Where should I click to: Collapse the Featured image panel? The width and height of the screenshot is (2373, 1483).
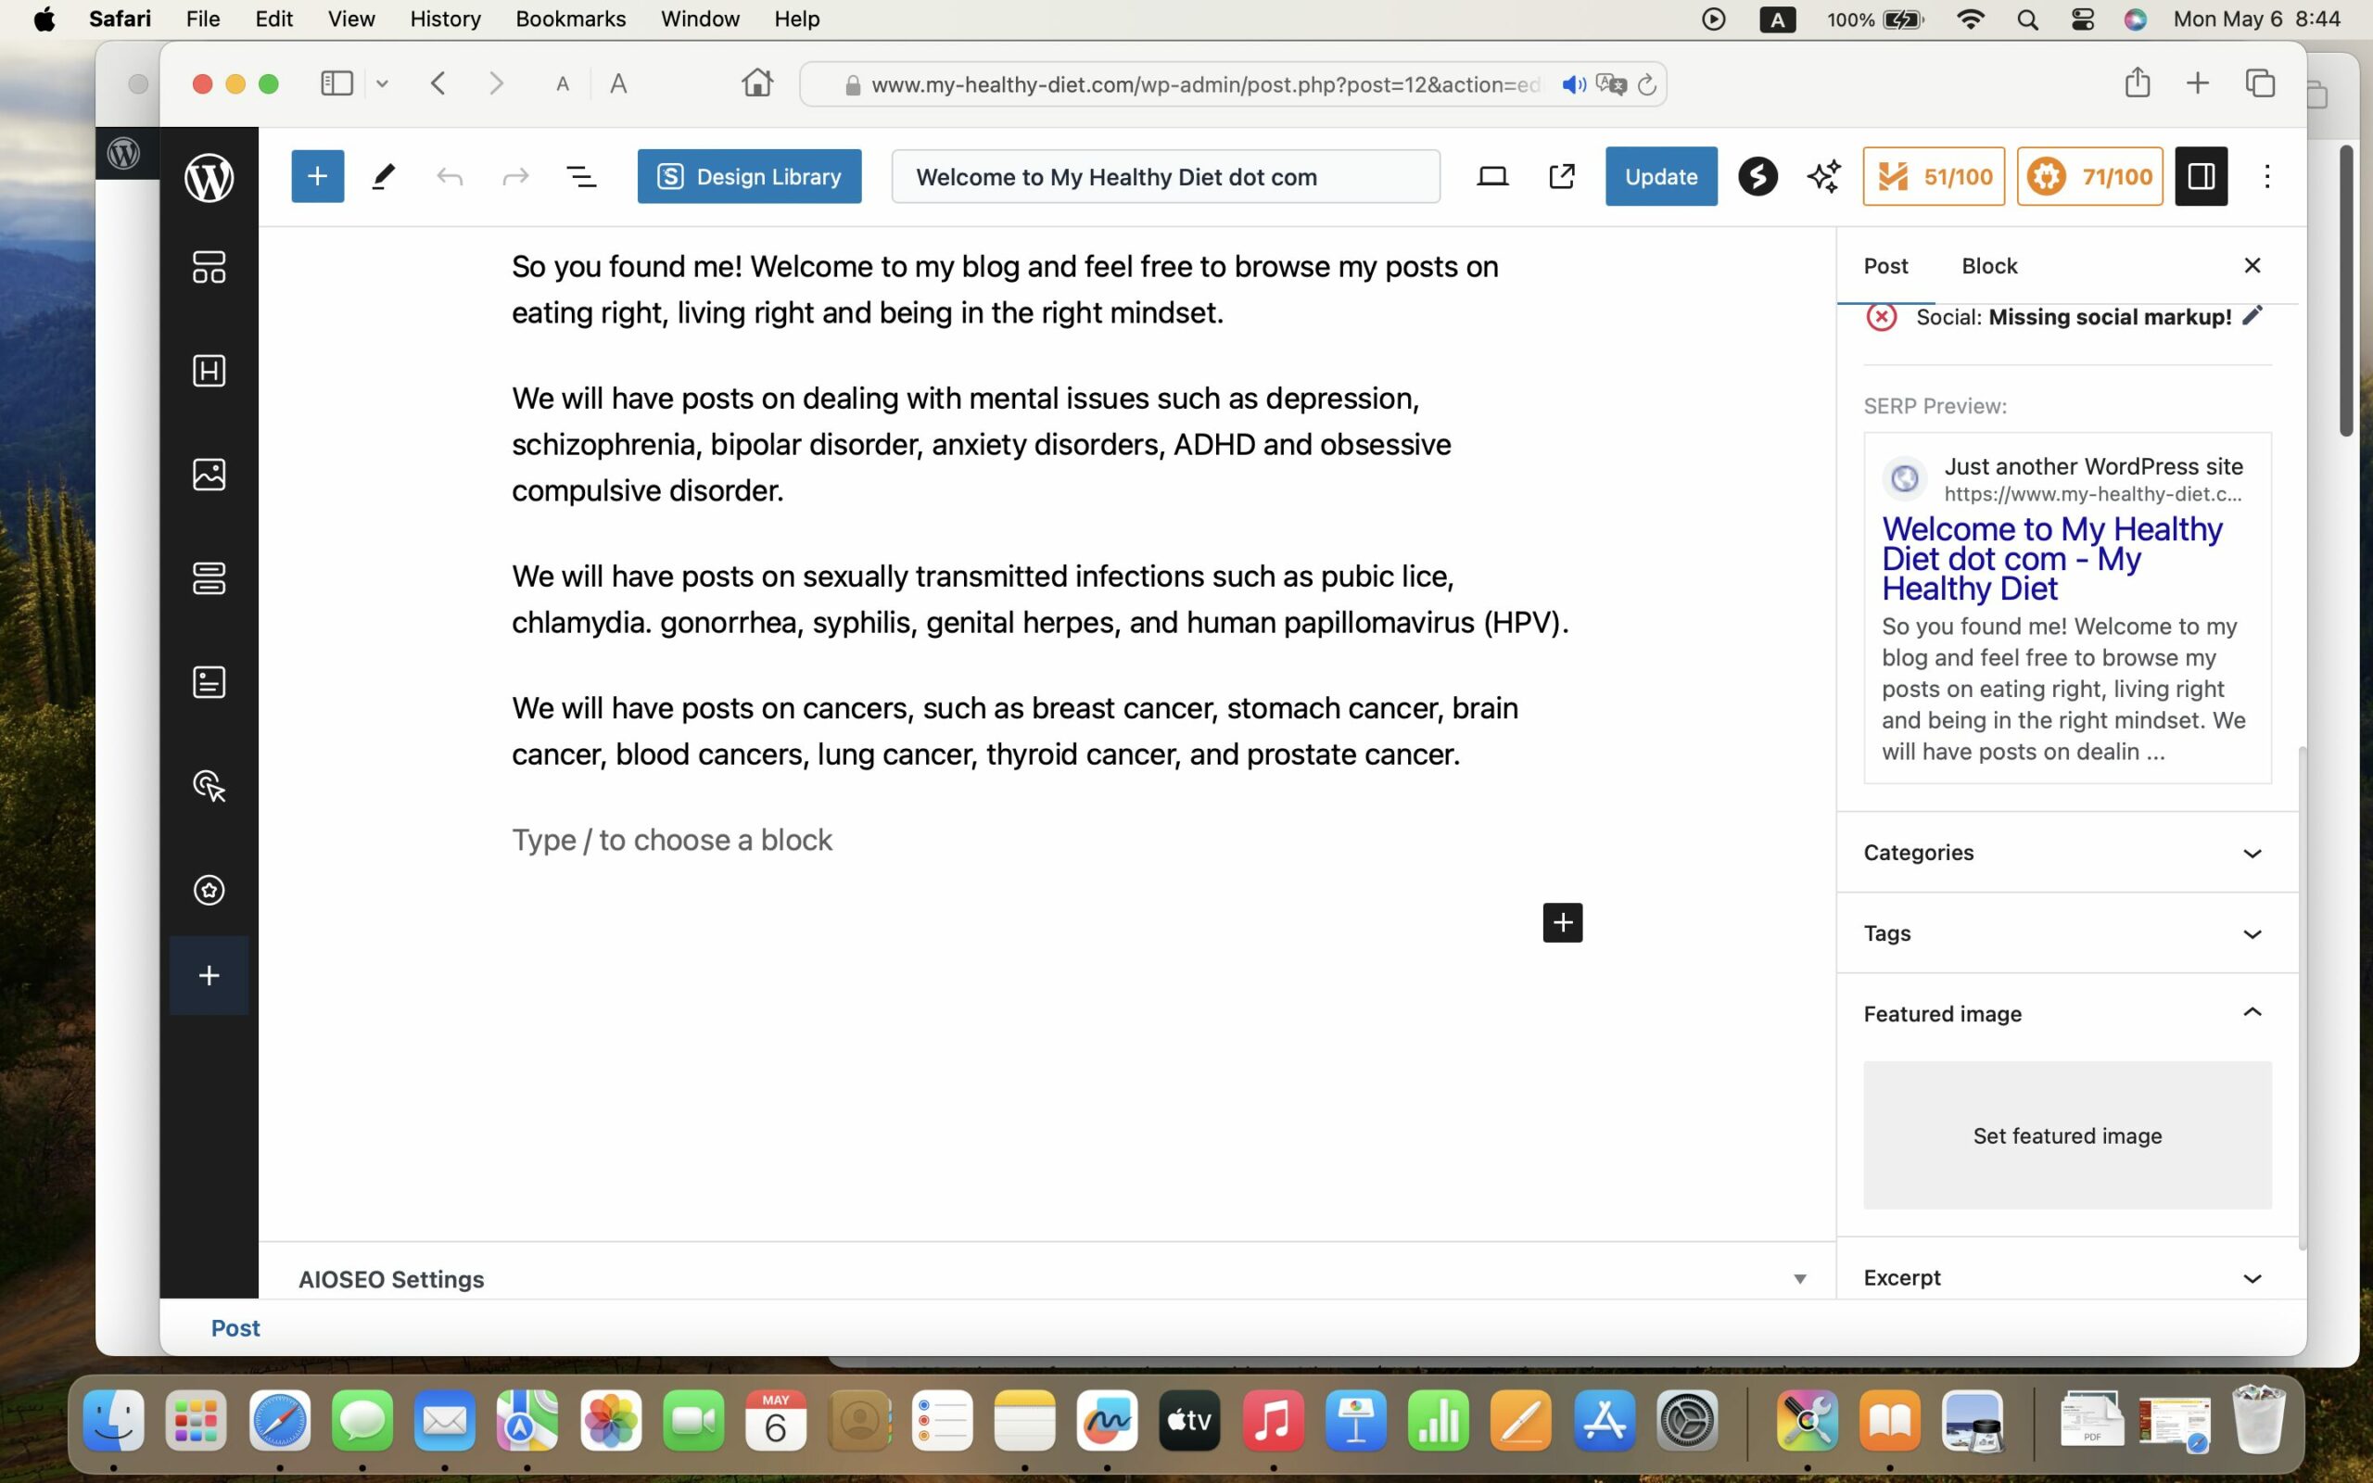[2067, 1013]
